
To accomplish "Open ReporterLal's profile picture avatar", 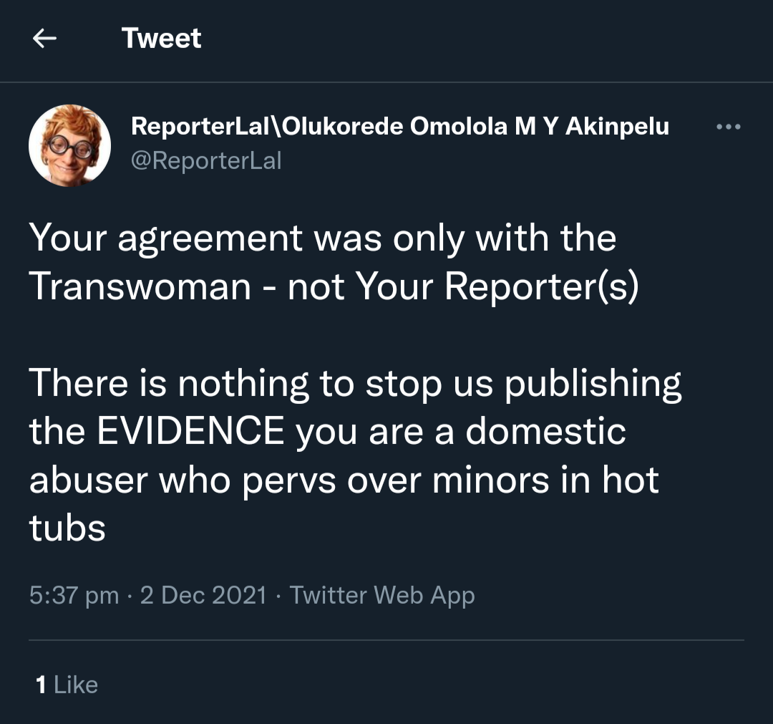I will point(69,145).
